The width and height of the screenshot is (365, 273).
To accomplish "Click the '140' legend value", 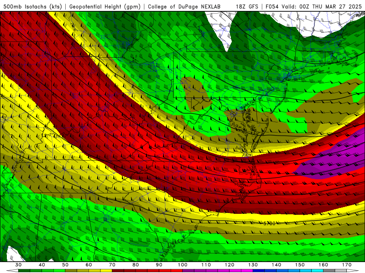I will (276, 265).
